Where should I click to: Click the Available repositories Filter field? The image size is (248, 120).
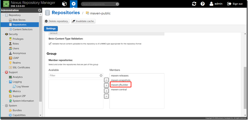pos(76,76)
